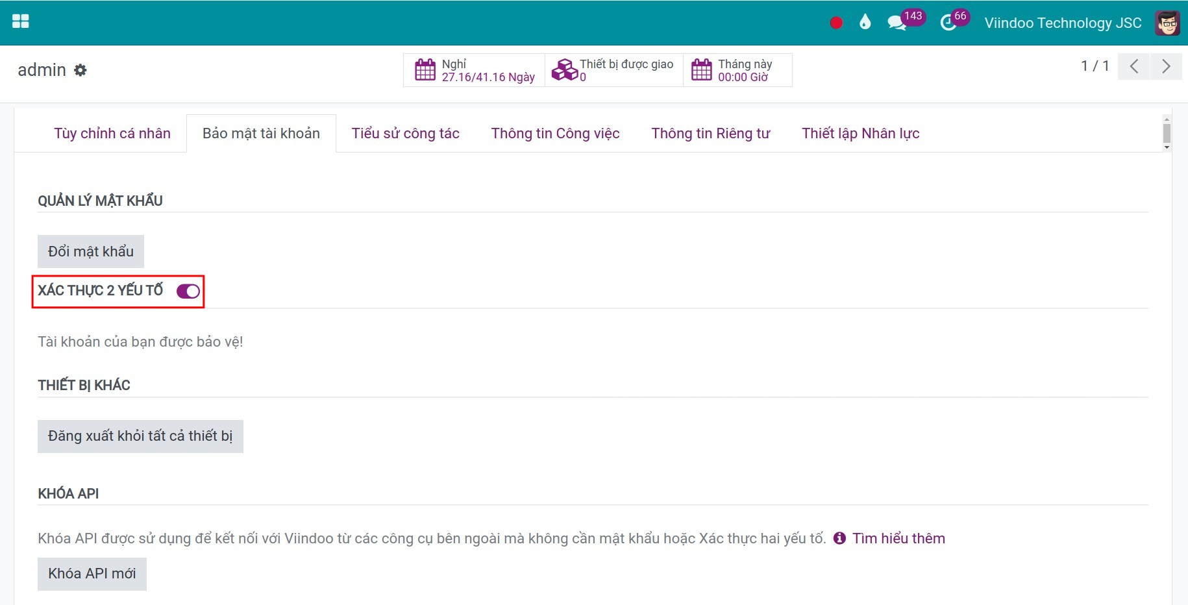Screen dimensions: 1188x605
Task: Open the Tiểu sử công tác tab
Action: pyautogui.click(x=406, y=133)
